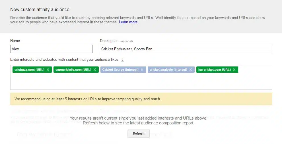Focus the Name field containing Alex

pos(52,49)
